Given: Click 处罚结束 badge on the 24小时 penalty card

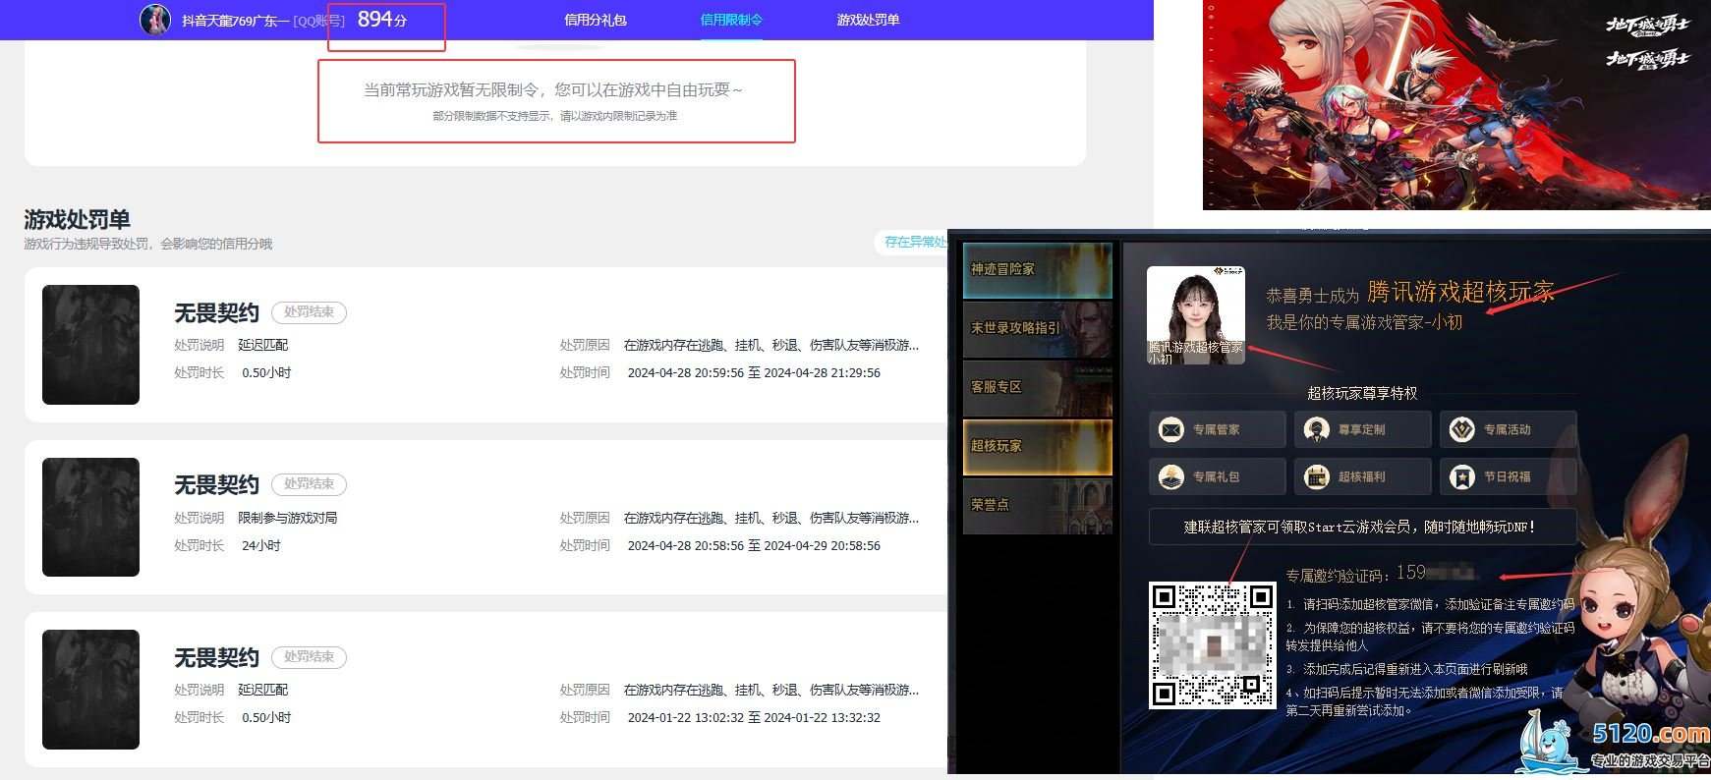Looking at the screenshot, I should tap(309, 484).
